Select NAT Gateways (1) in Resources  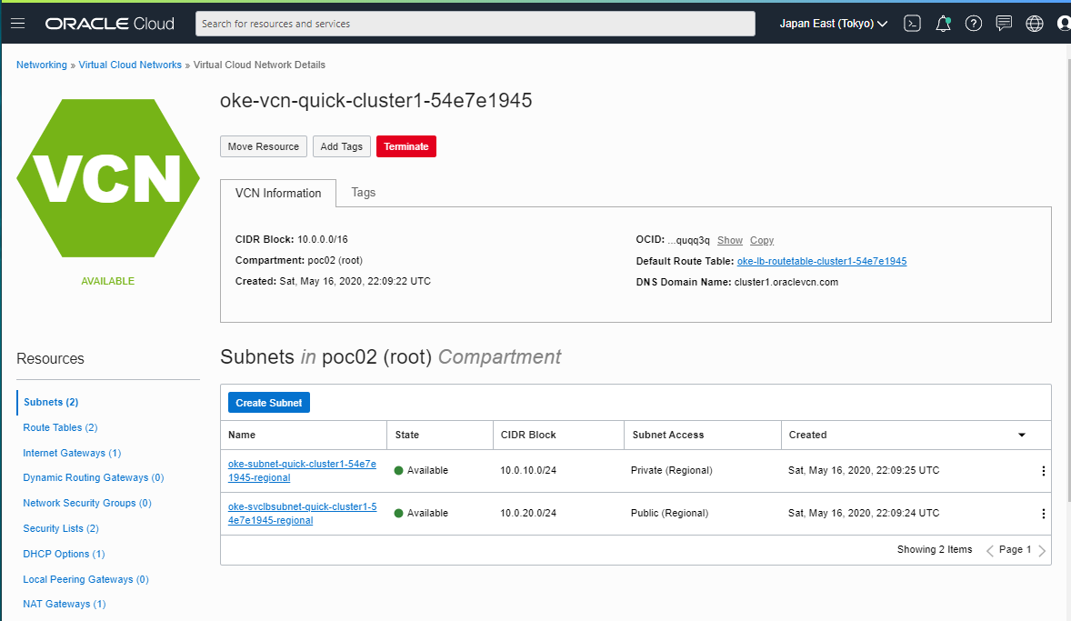pos(65,604)
